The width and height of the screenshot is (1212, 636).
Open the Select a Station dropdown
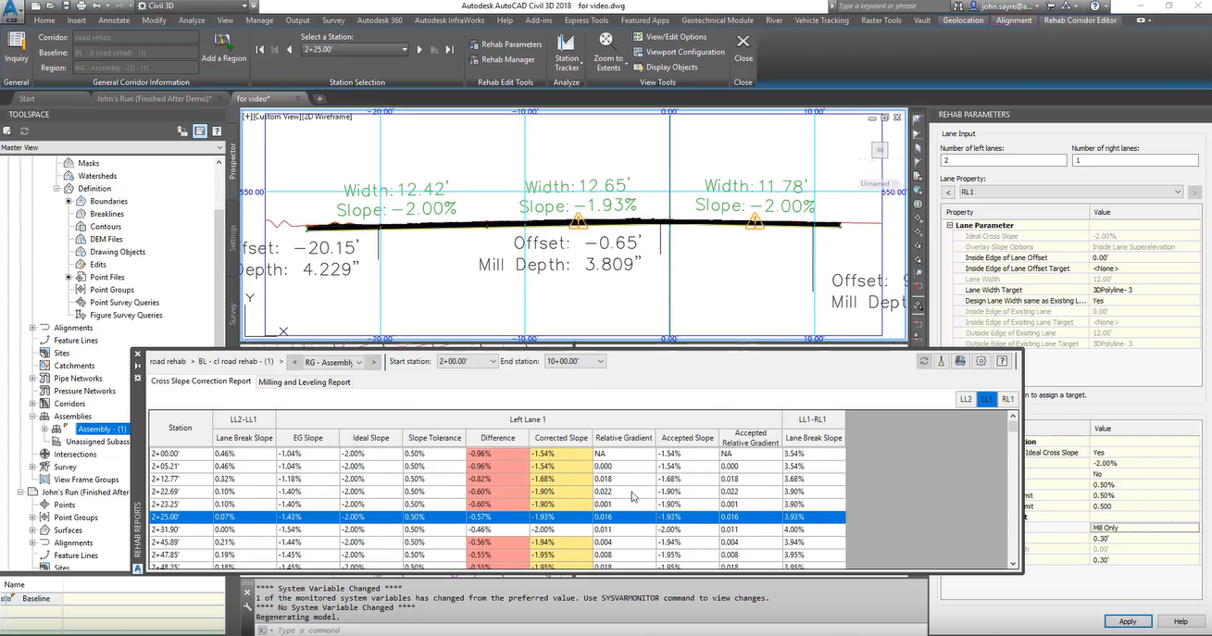pos(404,50)
